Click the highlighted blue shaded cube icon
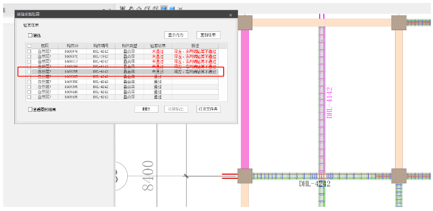433x211 pixels. [x=164, y=9]
